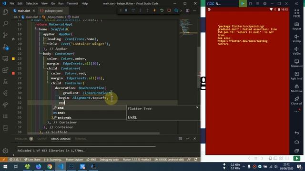The image size is (305, 171).
Task: Click Flutter version status item
Action: [137, 160]
